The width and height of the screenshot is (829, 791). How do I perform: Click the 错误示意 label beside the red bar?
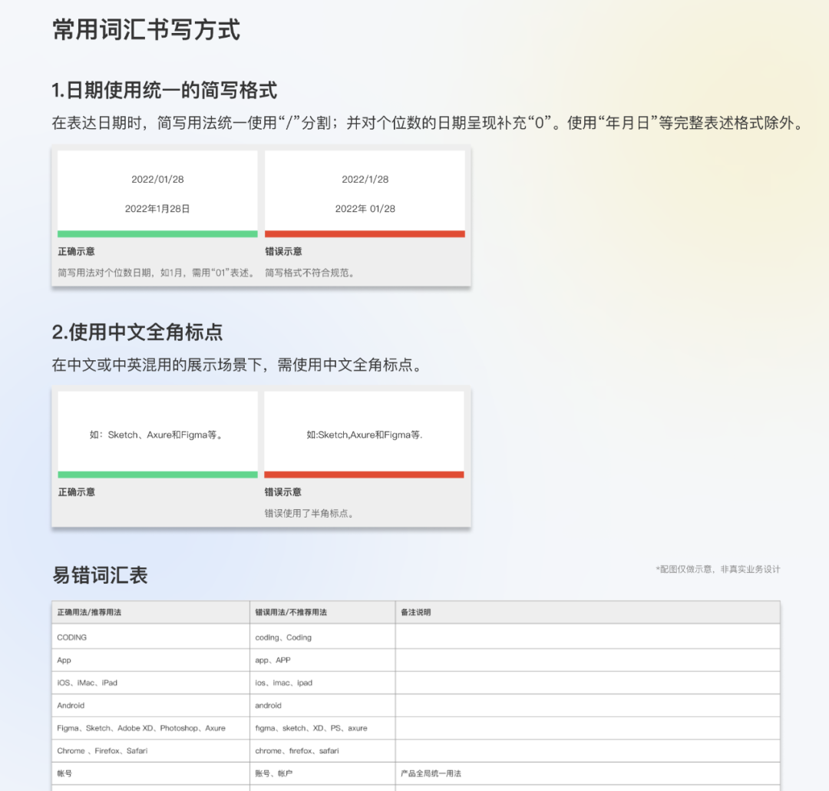pyautogui.click(x=282, y=251)
